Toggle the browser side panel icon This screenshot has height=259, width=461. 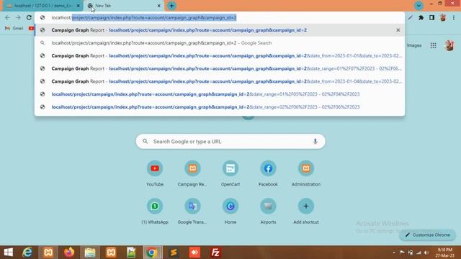coord(431,17)
